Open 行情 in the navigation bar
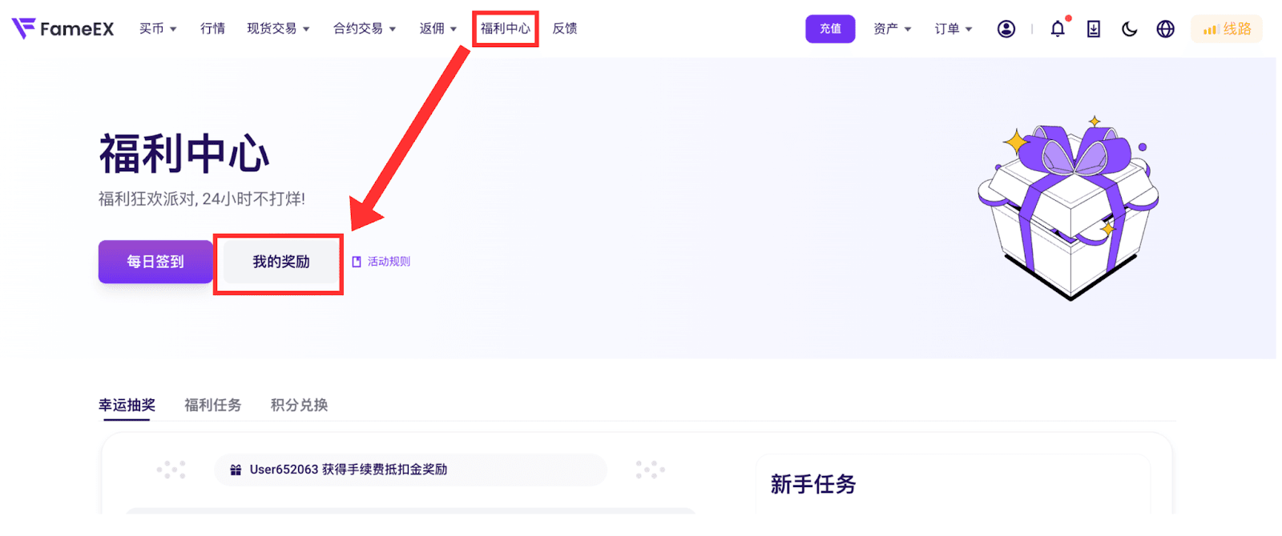Image resolution: width=1282 pixels, height=536 pixels. point(212,29)
